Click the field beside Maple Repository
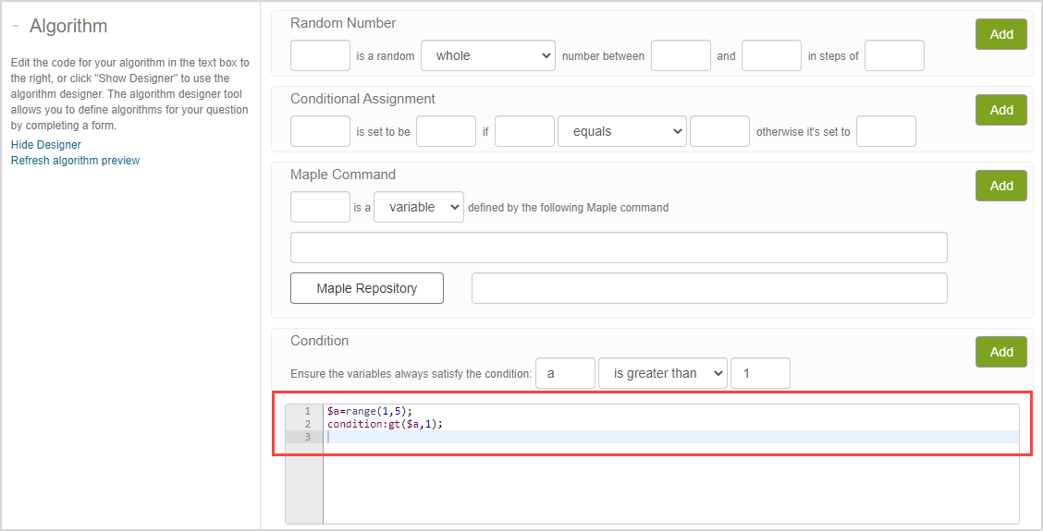Screen dimensions: 1043x531 pyautogui.click(x=709, y=288)
